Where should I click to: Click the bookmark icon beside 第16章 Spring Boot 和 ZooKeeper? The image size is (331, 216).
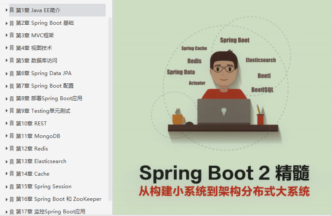click(12, 200)
